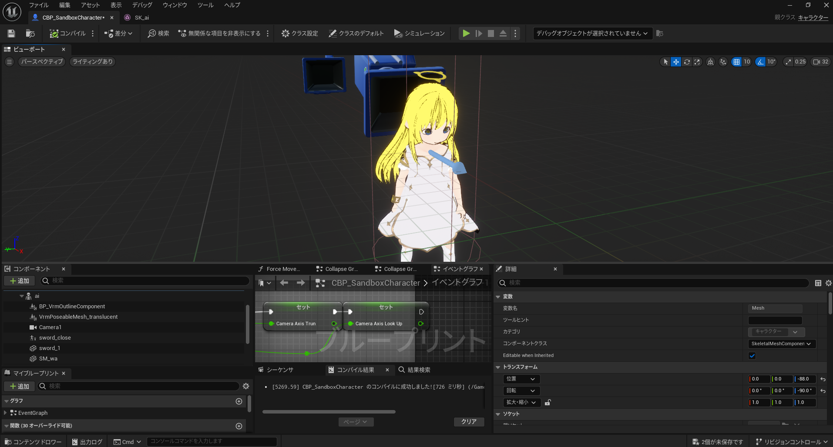Image resolution: width=833 pixels, height=447 pixels.
Task: Toggle Editable when Inherited checkbox
Action: pyautogui.click(x=752, y=356)
